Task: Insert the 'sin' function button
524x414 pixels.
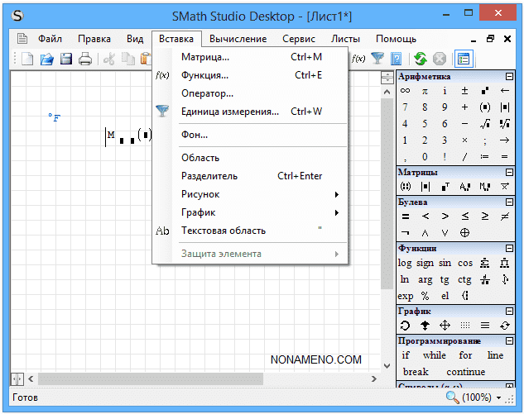Action: click(x=445, y=263)
